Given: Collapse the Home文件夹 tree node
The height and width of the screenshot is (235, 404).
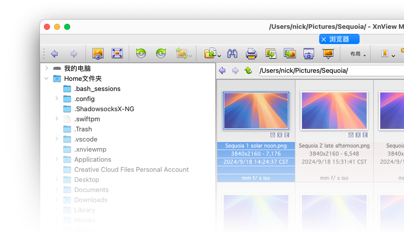Looking at the screenshot, I should pos(46,78).
